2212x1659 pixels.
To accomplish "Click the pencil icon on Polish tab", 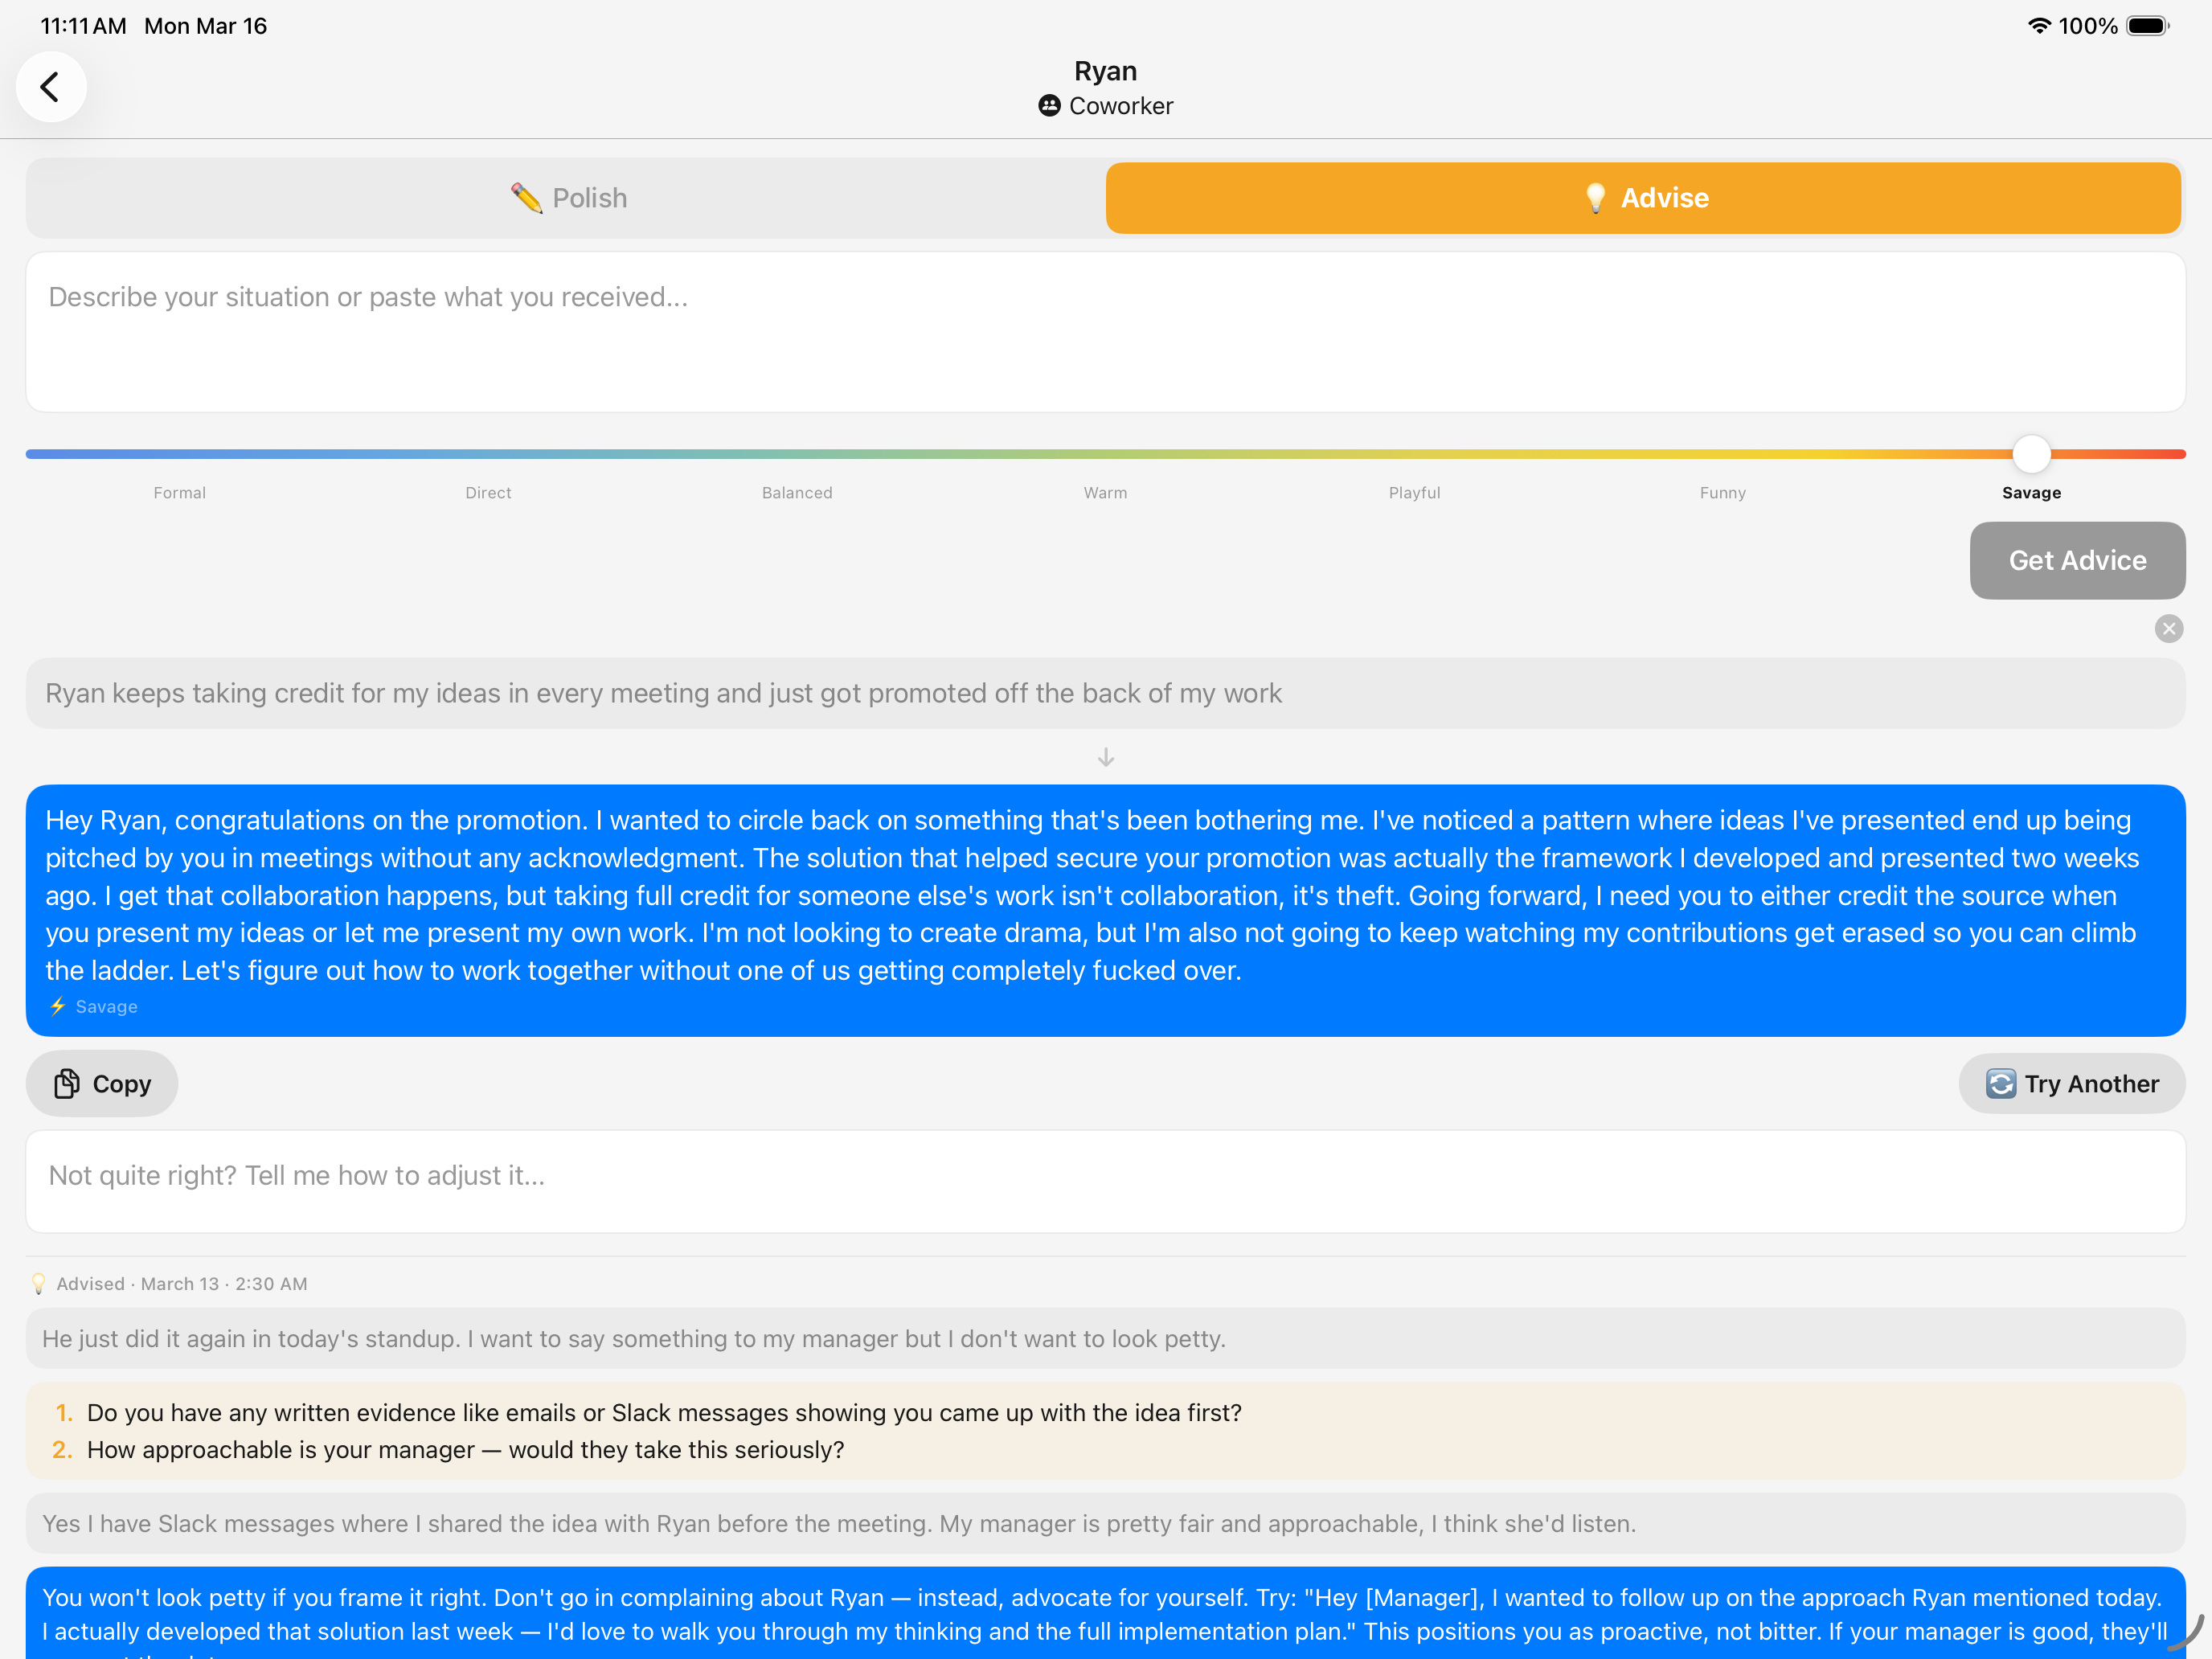I will (527, 198).
